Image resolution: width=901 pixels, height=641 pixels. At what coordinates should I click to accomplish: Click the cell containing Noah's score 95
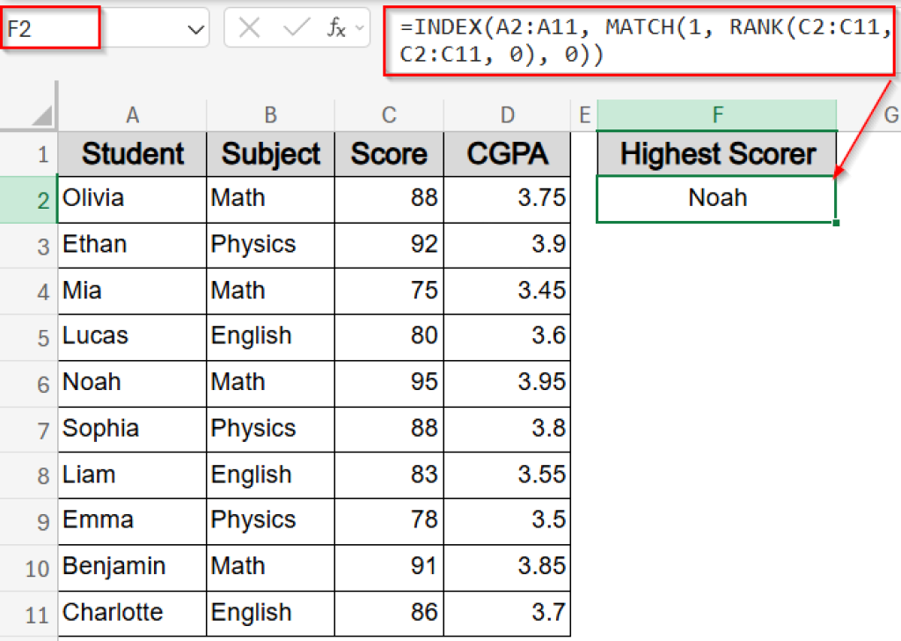coord(388,383)
